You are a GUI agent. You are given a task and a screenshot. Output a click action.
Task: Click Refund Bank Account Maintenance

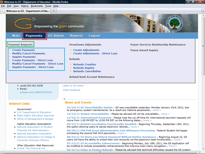tap(92, 77)
